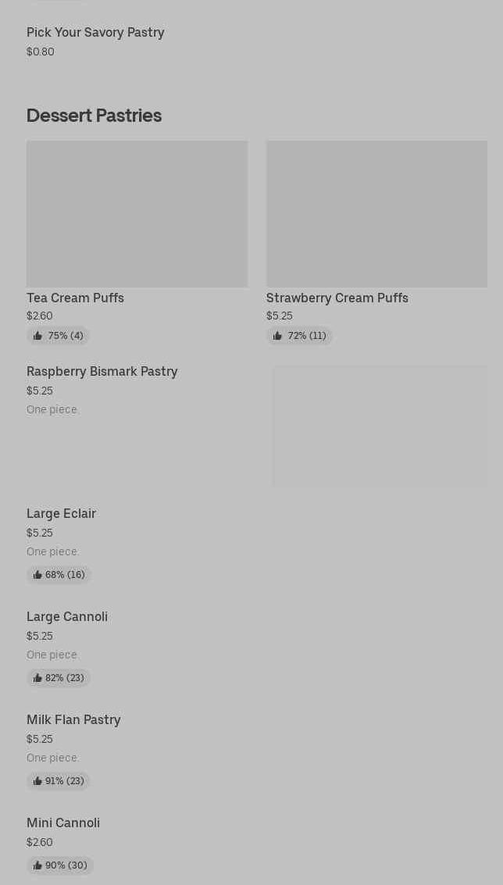Viewport: 503px width, 885px height.
Task: Click thumbs-up icon under Large Eclair
Action: click(37, 575)
